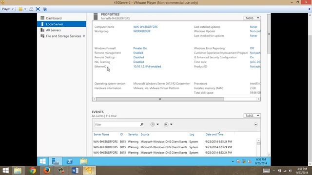The height and width of the screenshot is (175, 312).
Task: Click Last installed updates Never link
Action: point(253,27)
